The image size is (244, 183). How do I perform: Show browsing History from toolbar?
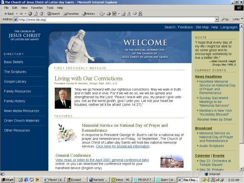point(89,14)
